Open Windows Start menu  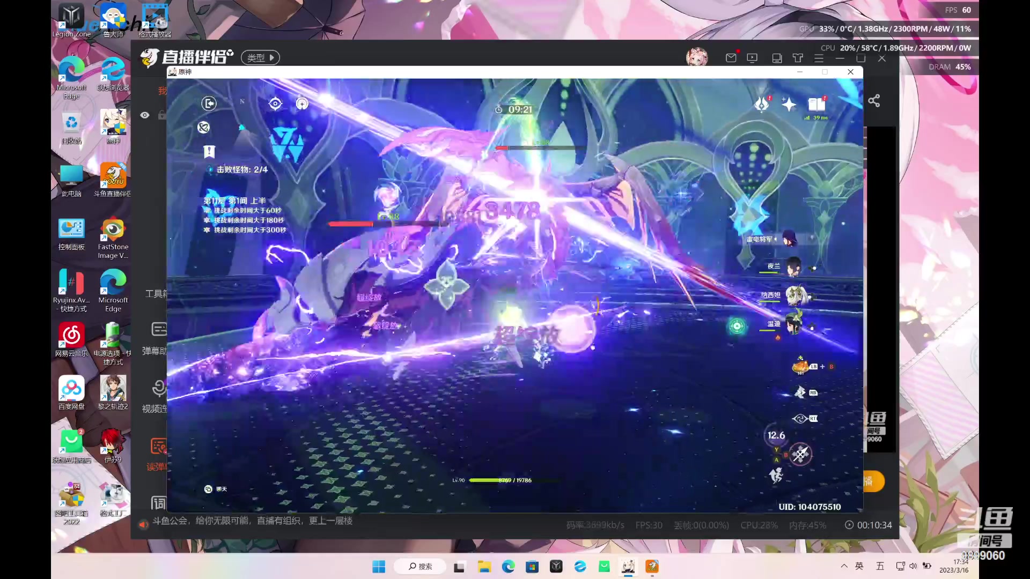coord(379,567)
